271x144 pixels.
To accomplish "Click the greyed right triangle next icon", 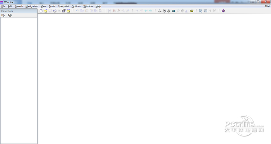I will 214,11.
